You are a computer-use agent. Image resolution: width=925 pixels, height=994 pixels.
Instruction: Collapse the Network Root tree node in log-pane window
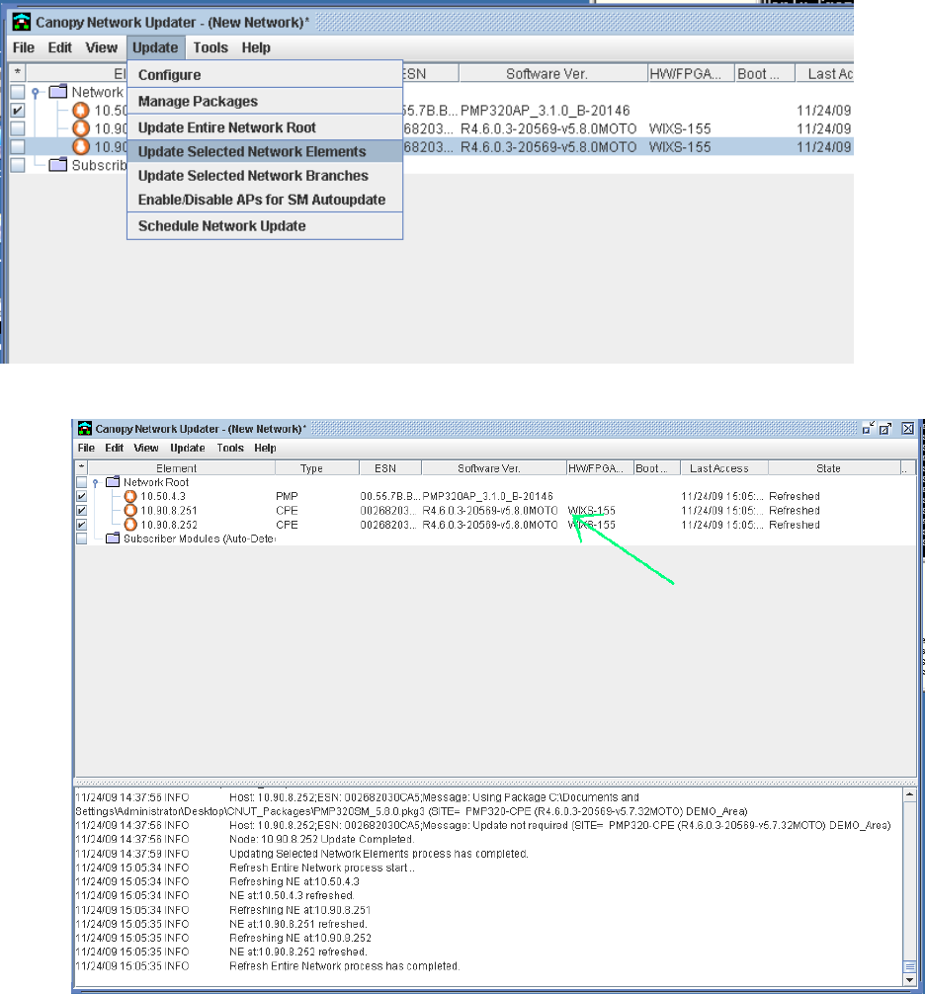[96, 482]
